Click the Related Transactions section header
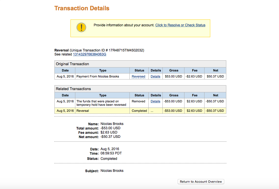279x189 pixels. [140, 89]
